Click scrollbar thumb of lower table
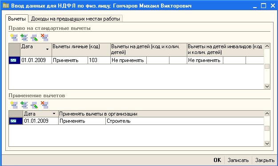 coord(267,128)
